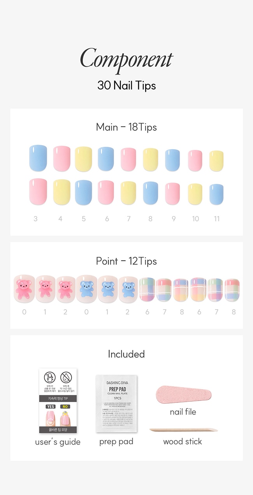Select the rightmost plaid nail tip
253x495 pixels.
(232, 290)
